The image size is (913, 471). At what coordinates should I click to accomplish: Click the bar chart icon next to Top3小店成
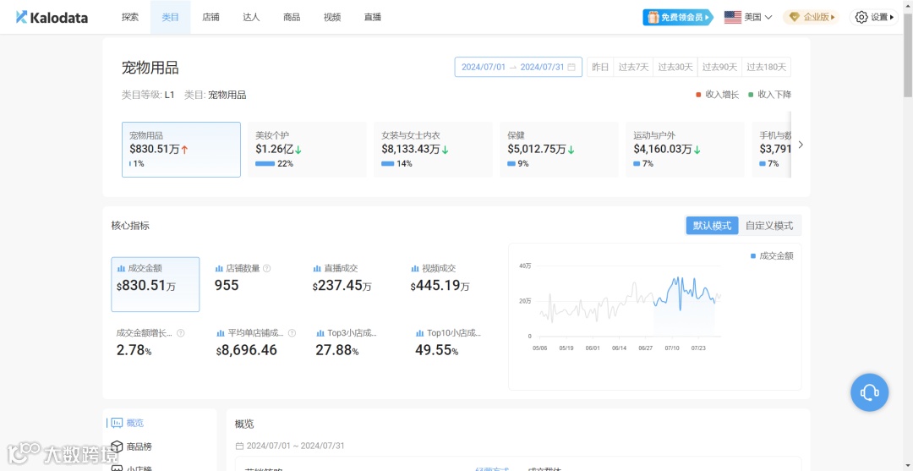coord(320,333)
